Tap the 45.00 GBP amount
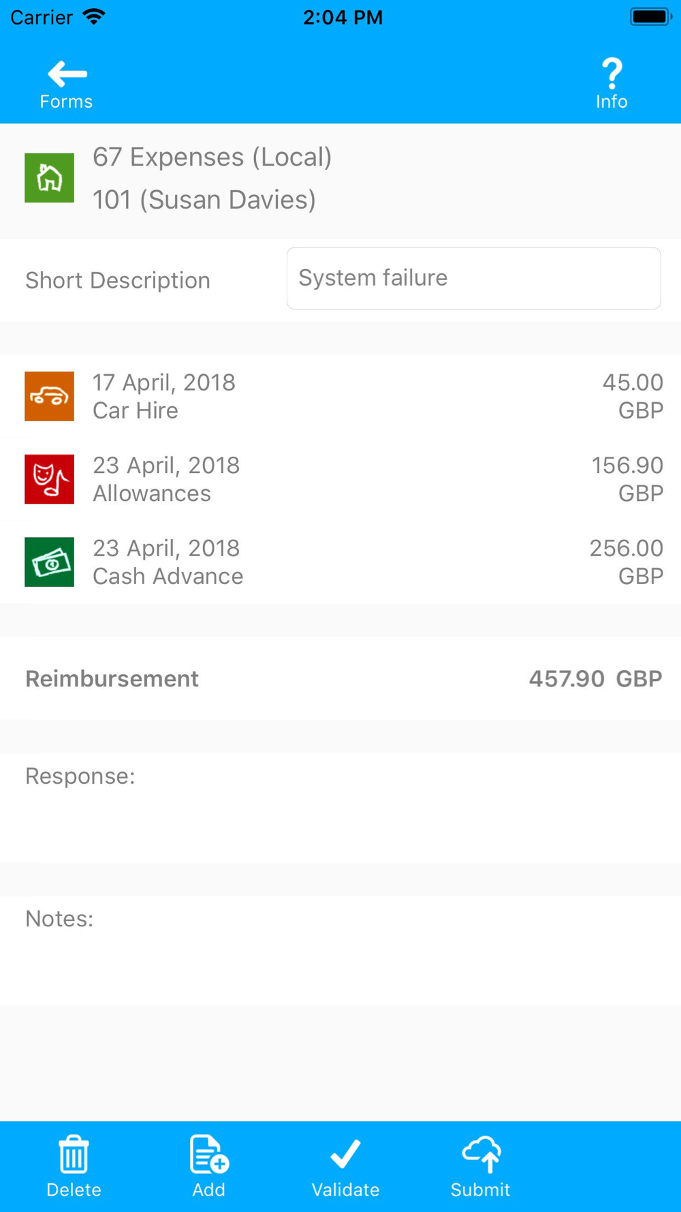This screenshot has height=1212, width=681. (x=632, y=396)
